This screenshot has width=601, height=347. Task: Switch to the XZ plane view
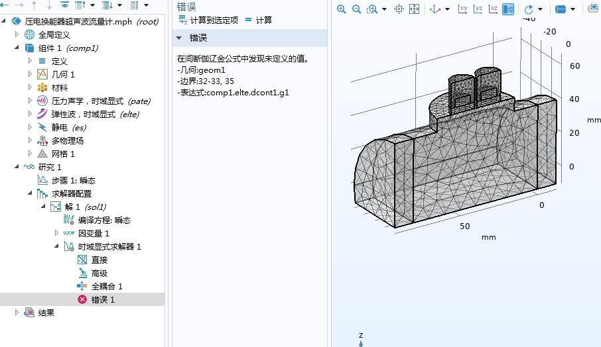click(493, 9)
